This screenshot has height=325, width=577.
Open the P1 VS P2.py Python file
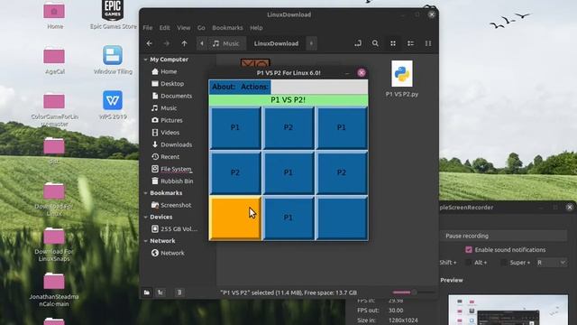tap(402, 79)
